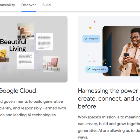Image resolution: width=140 pixels, height=140 pixels.
Task: Click the 'governments to build generative' paragraph
Action: pos(33,108)
